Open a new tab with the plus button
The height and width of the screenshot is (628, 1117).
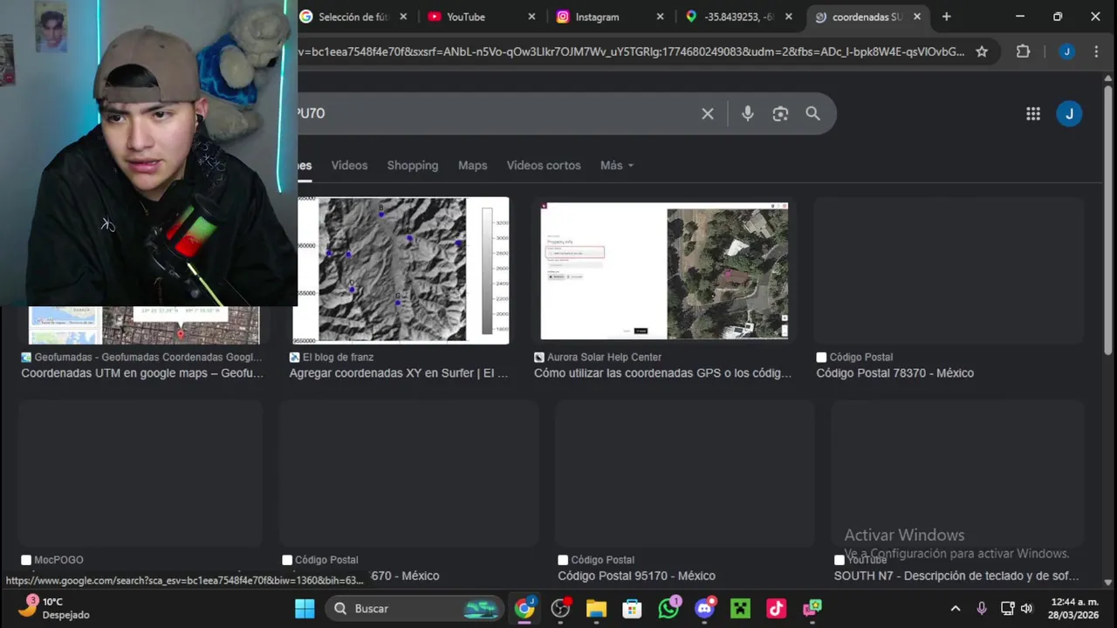point(946,17)
